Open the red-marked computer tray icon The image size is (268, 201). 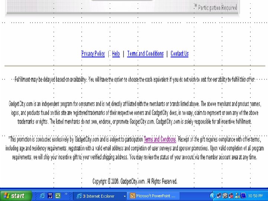pos(231,196)
